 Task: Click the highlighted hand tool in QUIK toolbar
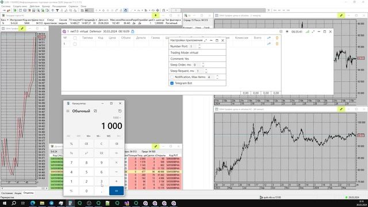(125, 10)
